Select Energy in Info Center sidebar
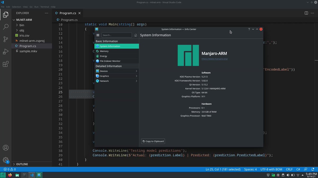This screenshot has height=178, width=318. pyautogui.click(x=117, y=56)
